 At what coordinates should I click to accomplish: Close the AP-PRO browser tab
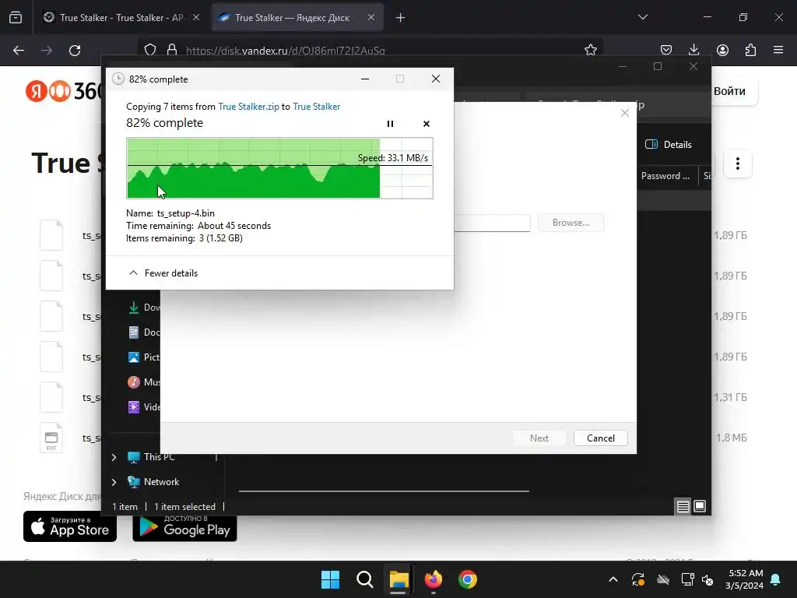pyautogui.click(x=196, y=17)
